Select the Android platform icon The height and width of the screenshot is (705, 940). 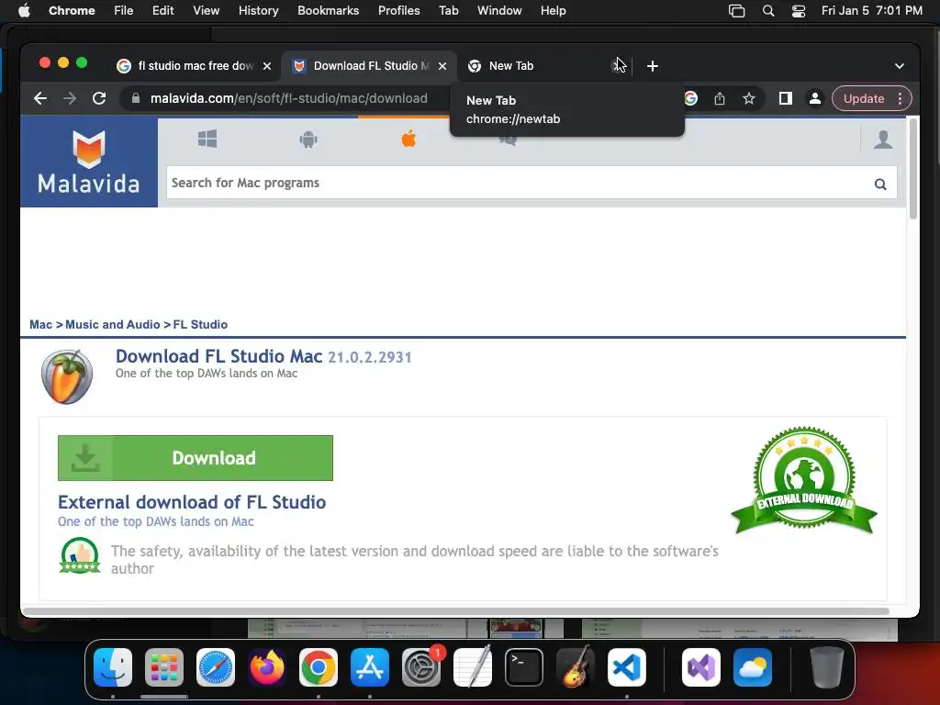tap(308, 140)
